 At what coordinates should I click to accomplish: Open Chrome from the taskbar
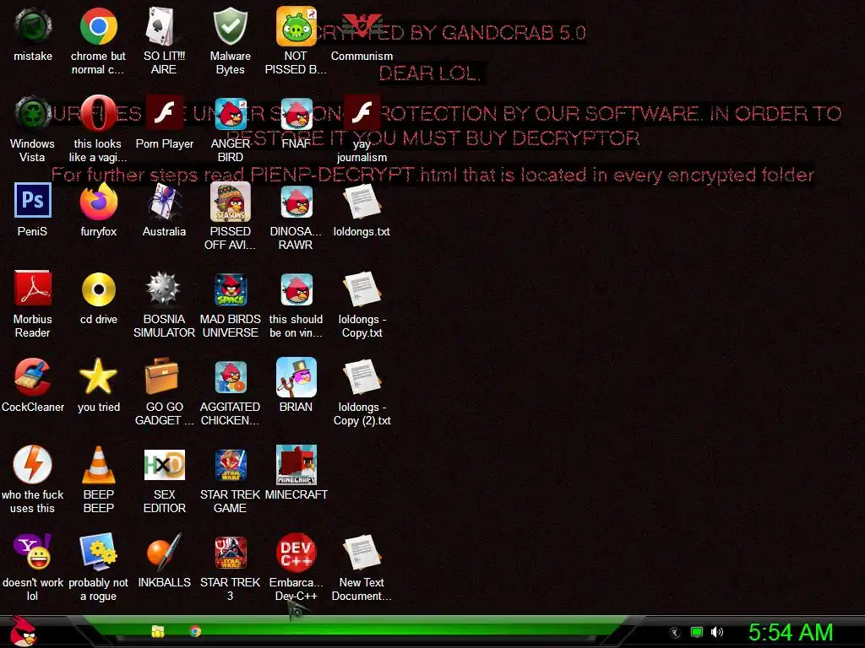coord(195,631)
